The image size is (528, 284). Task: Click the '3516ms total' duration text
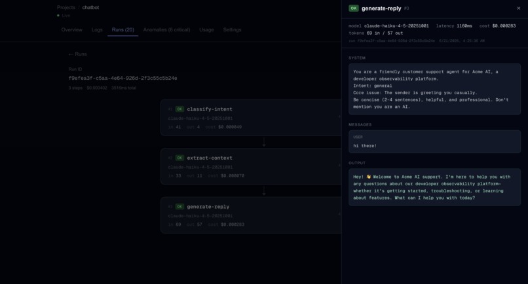(124, 88)
